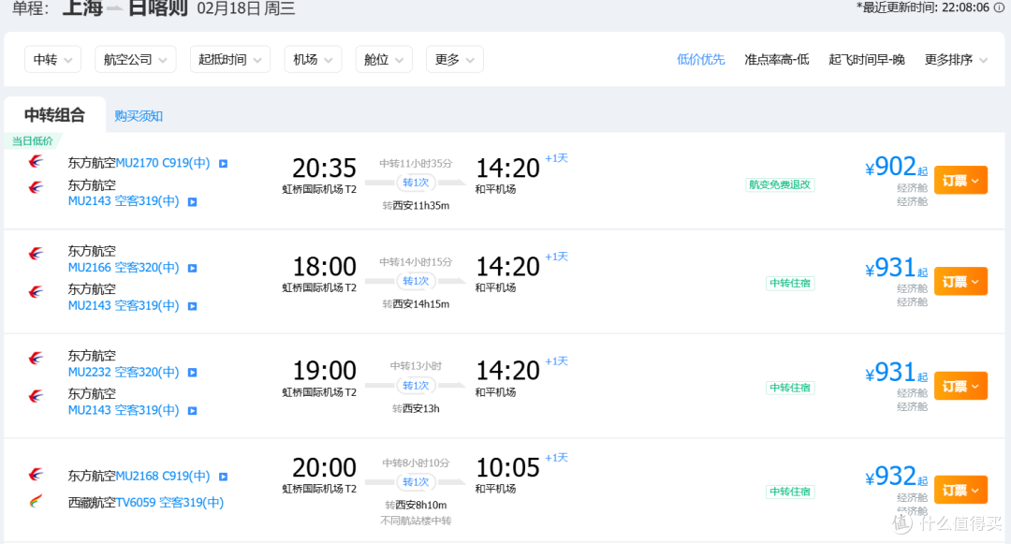Click 订票 for the ¥902 flight
The height and width of the screenshot is (544, 1011).
click(960, 181)
